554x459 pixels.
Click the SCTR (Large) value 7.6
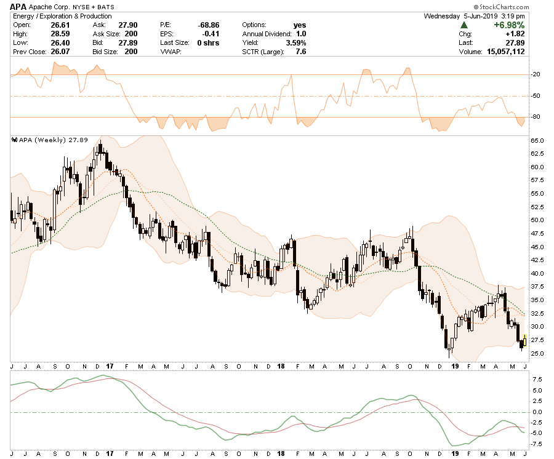(x=301, y=52)
